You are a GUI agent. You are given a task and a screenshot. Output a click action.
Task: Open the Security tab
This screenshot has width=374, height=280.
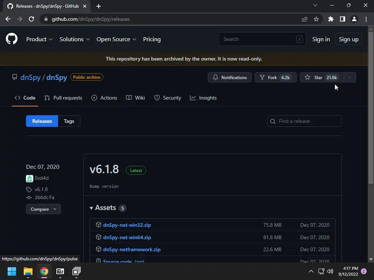tap(168, 98)
